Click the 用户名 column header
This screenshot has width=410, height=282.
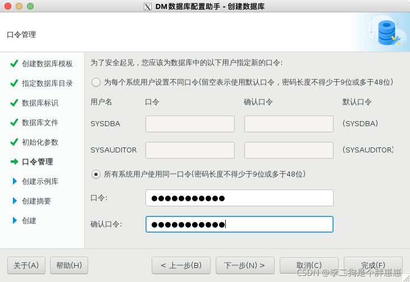coord(101,102)
